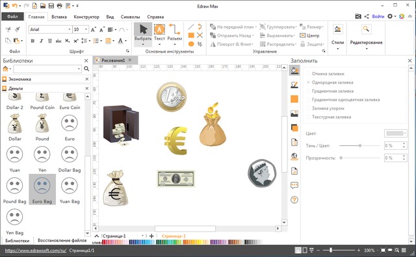Select Заливка узором option

[x=328, y=108]
